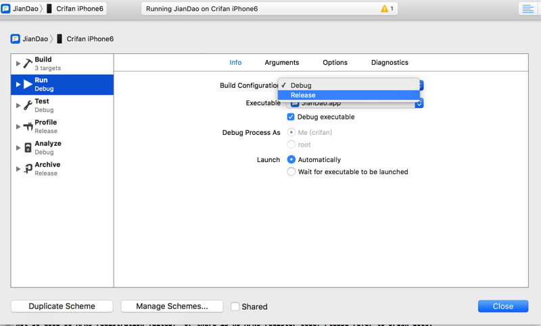This screenshot has width=541, height=326.
Task: Expand the Analyze disclosure triangle
Action: click(18, 148)
